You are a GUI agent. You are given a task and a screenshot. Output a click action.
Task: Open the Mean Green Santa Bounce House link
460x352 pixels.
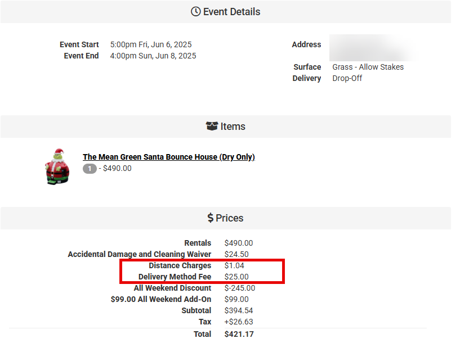pos(168,157)
